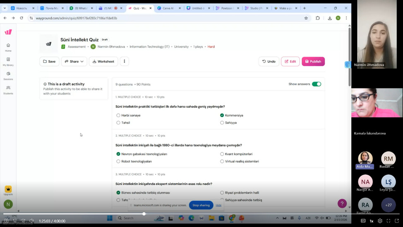The image size is (403, 227).
Task: Expand the Share dropdown
Action: point(74,61)
